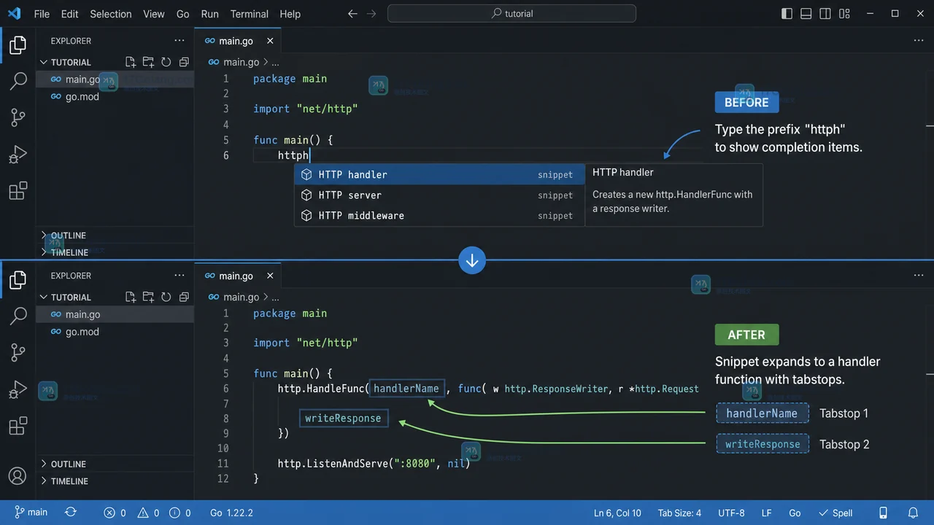Toggle the primary side bar layout icon
934x525 pixels.
click(x=787, y=14)
